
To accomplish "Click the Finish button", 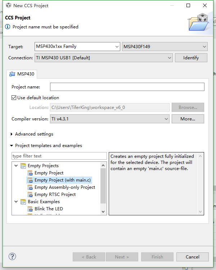I will tap(157, 257).
